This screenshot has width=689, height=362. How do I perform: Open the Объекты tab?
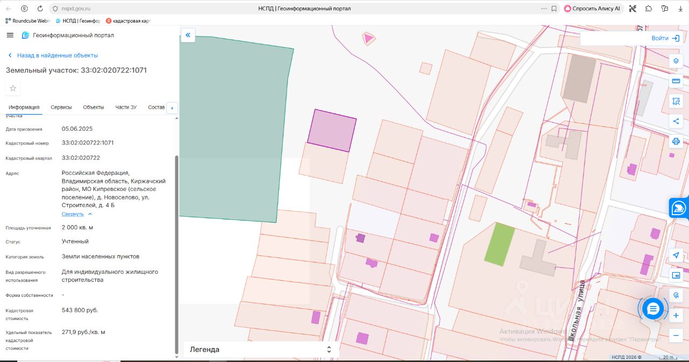tap(93, 107)
